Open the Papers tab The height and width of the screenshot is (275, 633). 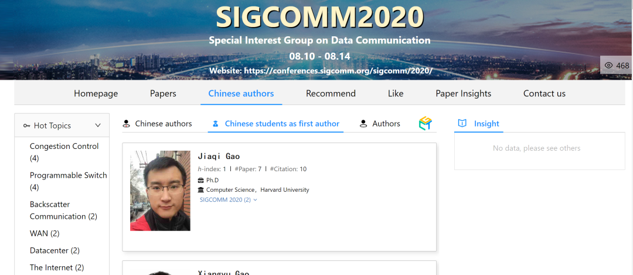coord(163,94)
